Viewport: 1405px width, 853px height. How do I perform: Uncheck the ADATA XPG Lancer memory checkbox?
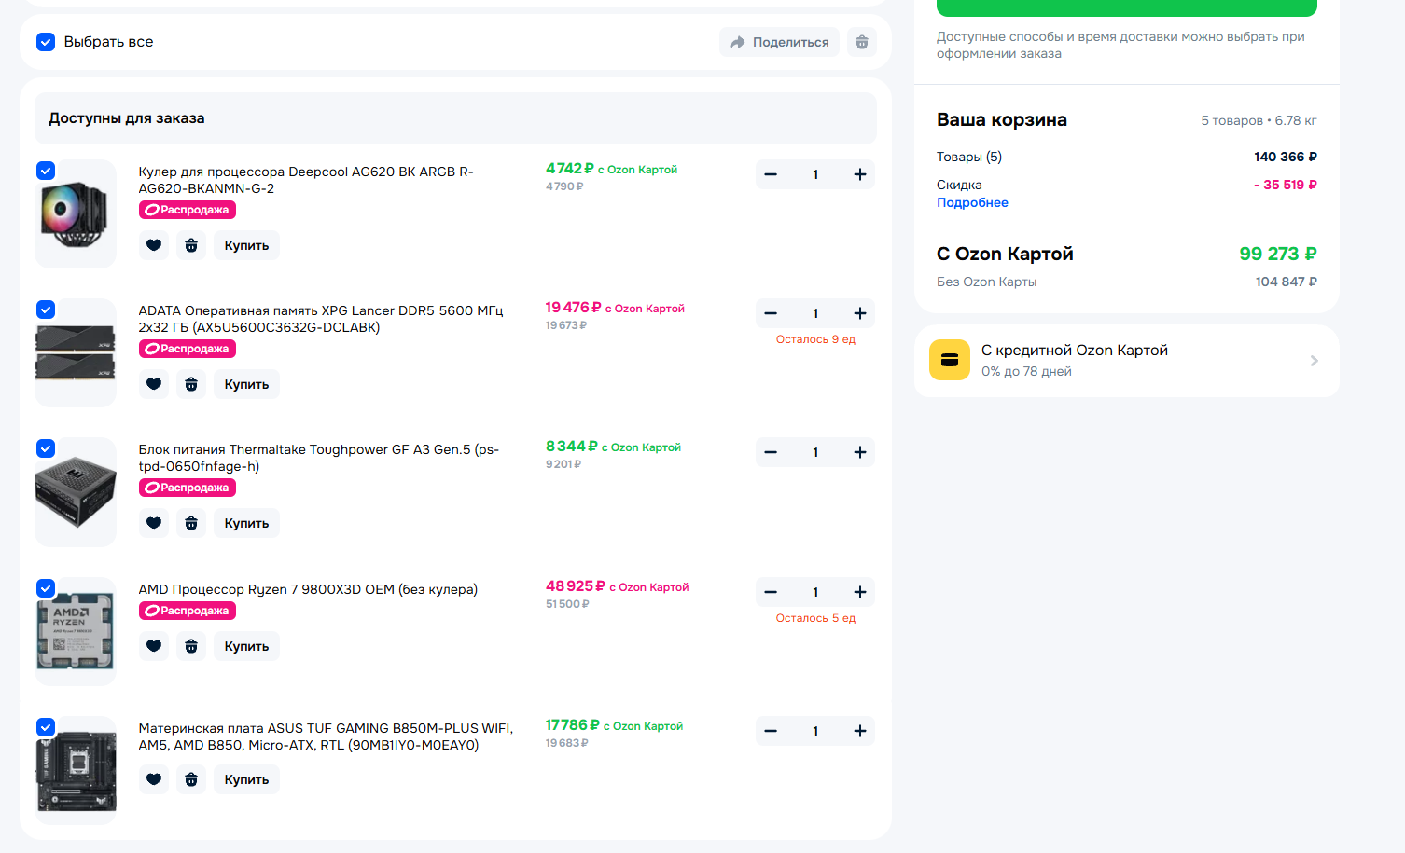tap(46, 310)
